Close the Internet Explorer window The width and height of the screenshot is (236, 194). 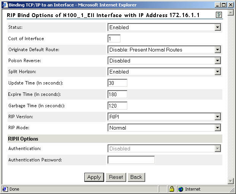coord(231,5)
